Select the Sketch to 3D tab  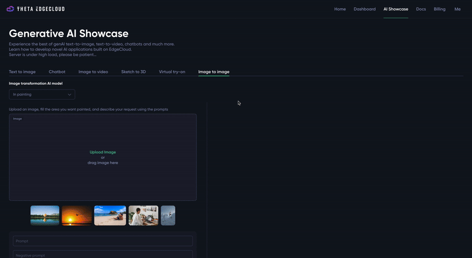coord(133,71)
